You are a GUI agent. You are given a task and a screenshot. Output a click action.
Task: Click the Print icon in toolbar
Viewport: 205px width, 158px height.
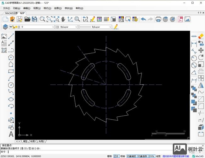158,19
